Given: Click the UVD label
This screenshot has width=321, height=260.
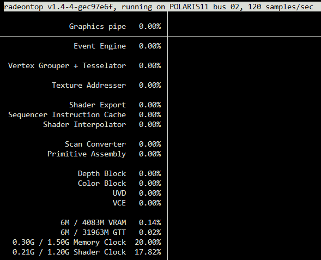Looking at the screenshot, I should 119,193.
